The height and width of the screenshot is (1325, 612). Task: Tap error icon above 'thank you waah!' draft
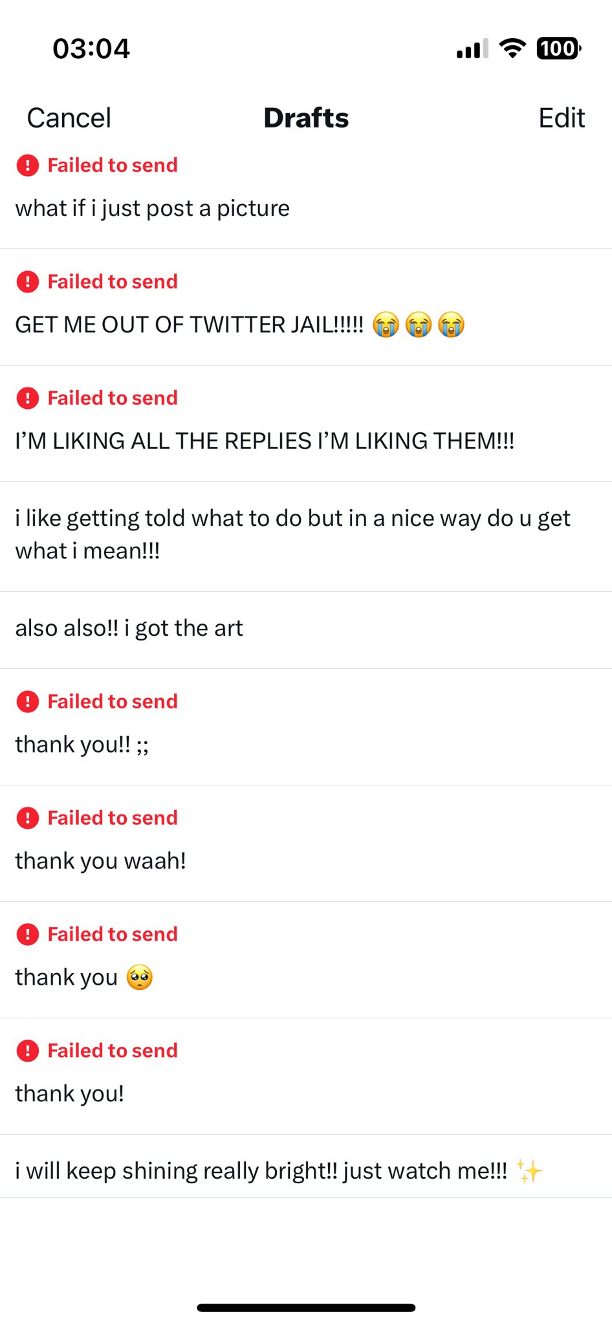pos(28,818)
